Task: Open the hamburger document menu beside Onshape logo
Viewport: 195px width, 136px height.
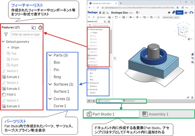Action: (x=100, y=13)
